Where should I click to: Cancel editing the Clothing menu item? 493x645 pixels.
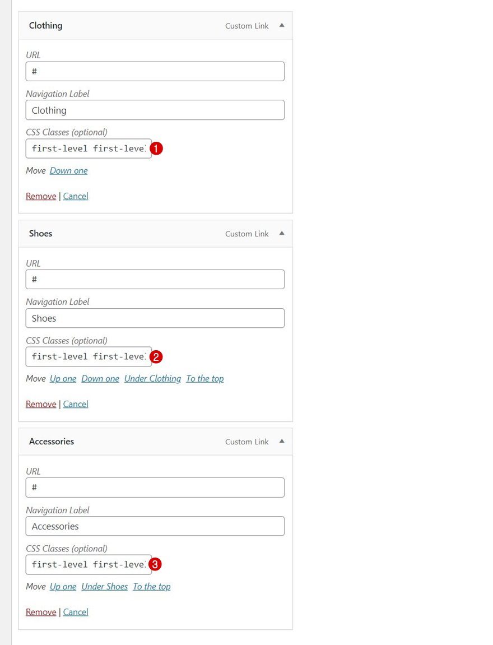pos(75,196)
